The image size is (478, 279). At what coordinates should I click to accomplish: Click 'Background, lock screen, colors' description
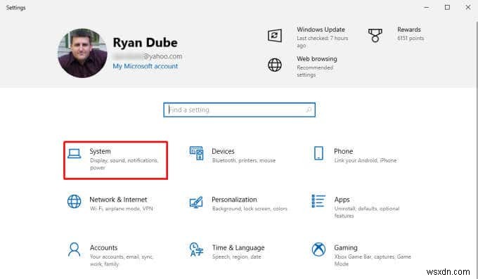[x=250, y=209]
